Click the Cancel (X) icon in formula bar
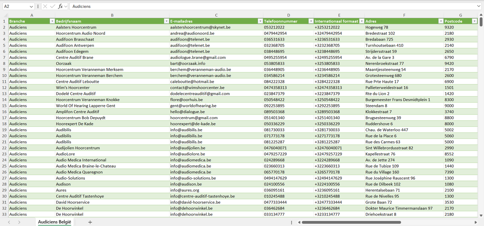Image resolution: width=484 pixels, height=226 pixels. click(45, 6)
